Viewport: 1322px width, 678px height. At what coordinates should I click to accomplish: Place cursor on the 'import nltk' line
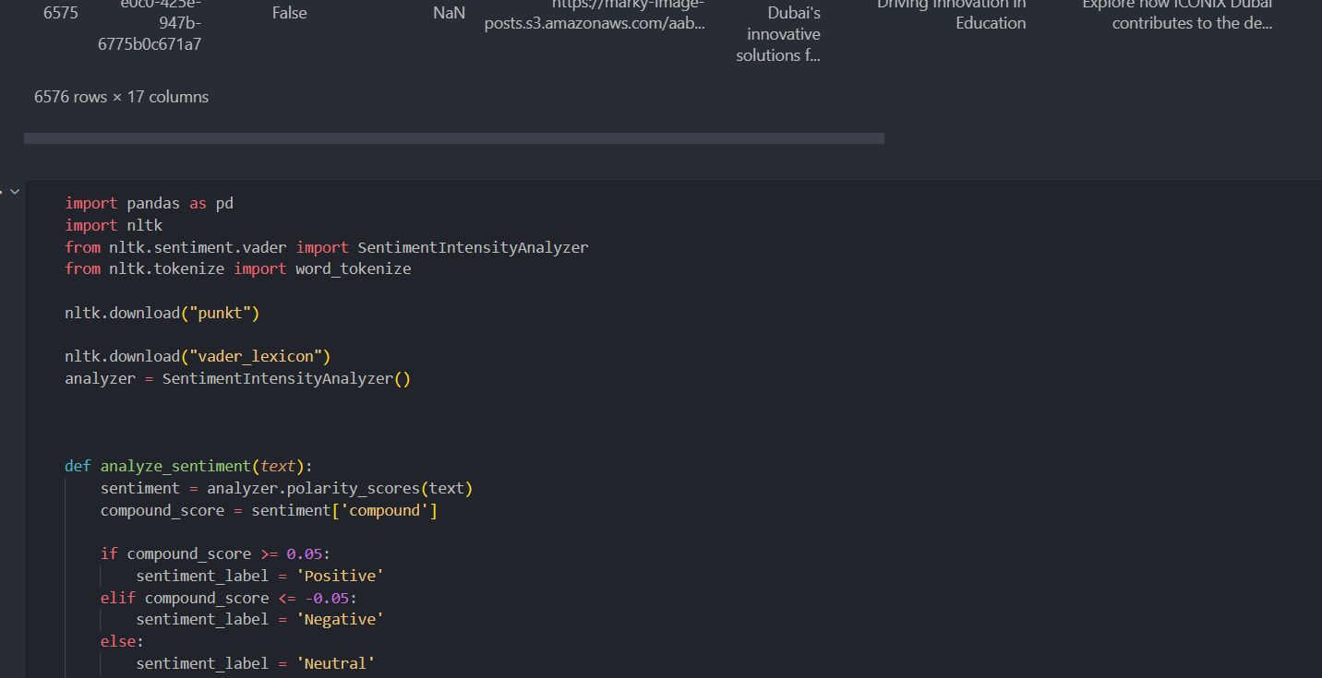click(x=114, y=225)
